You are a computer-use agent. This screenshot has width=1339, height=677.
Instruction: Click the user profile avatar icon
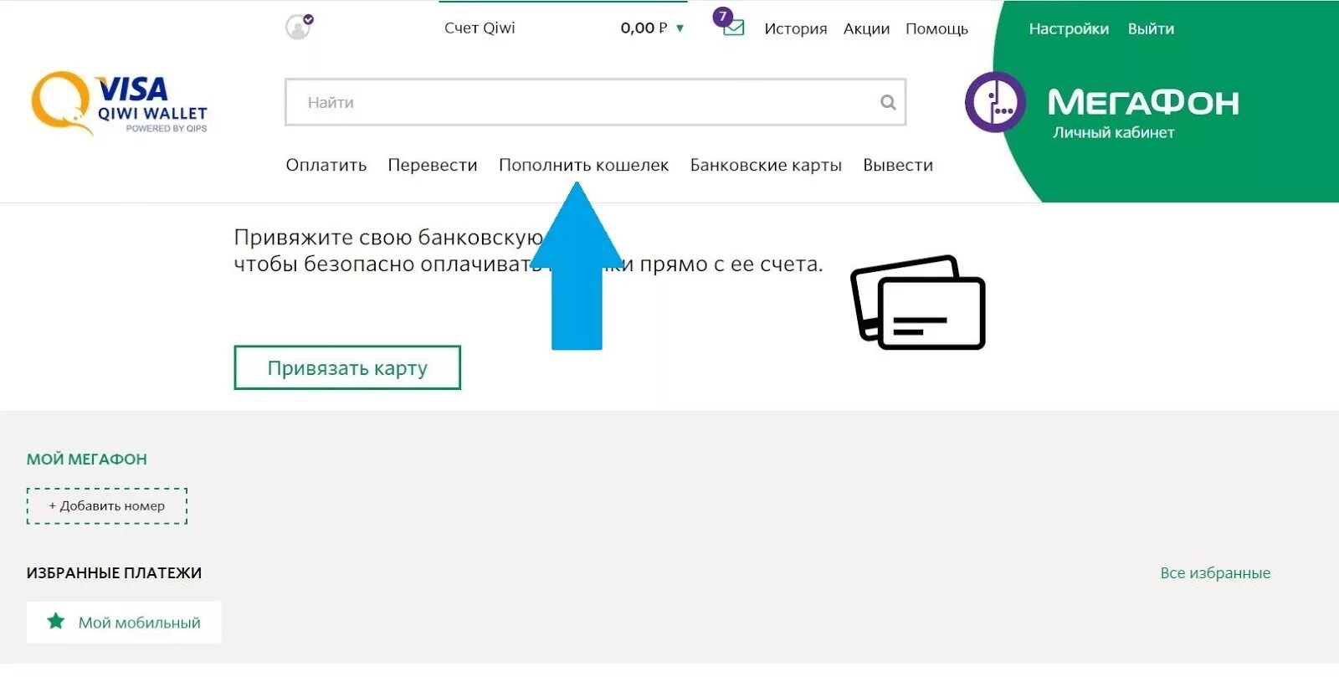coord(298,27)
